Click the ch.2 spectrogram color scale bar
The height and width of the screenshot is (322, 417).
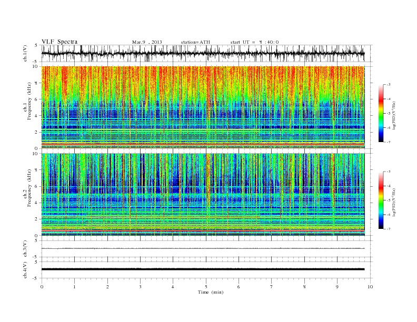point(381,200)
